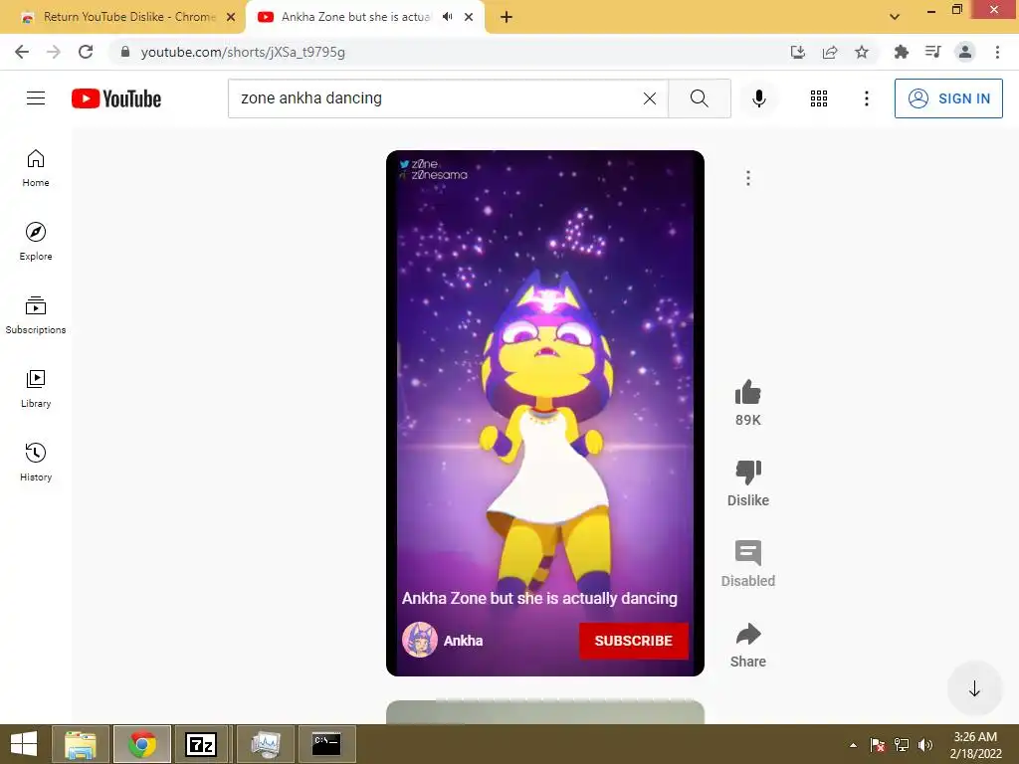Open Subscriptions in the sidebar
Screen dimensions: 1019x764
click(36, 315)
